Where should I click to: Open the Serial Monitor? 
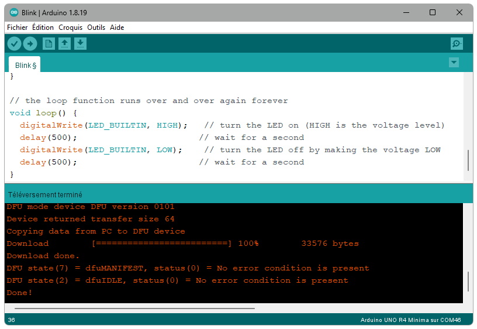click(457, 44)
